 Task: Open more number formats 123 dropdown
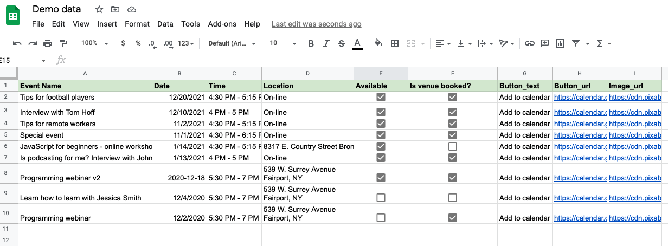click(186, 43)
